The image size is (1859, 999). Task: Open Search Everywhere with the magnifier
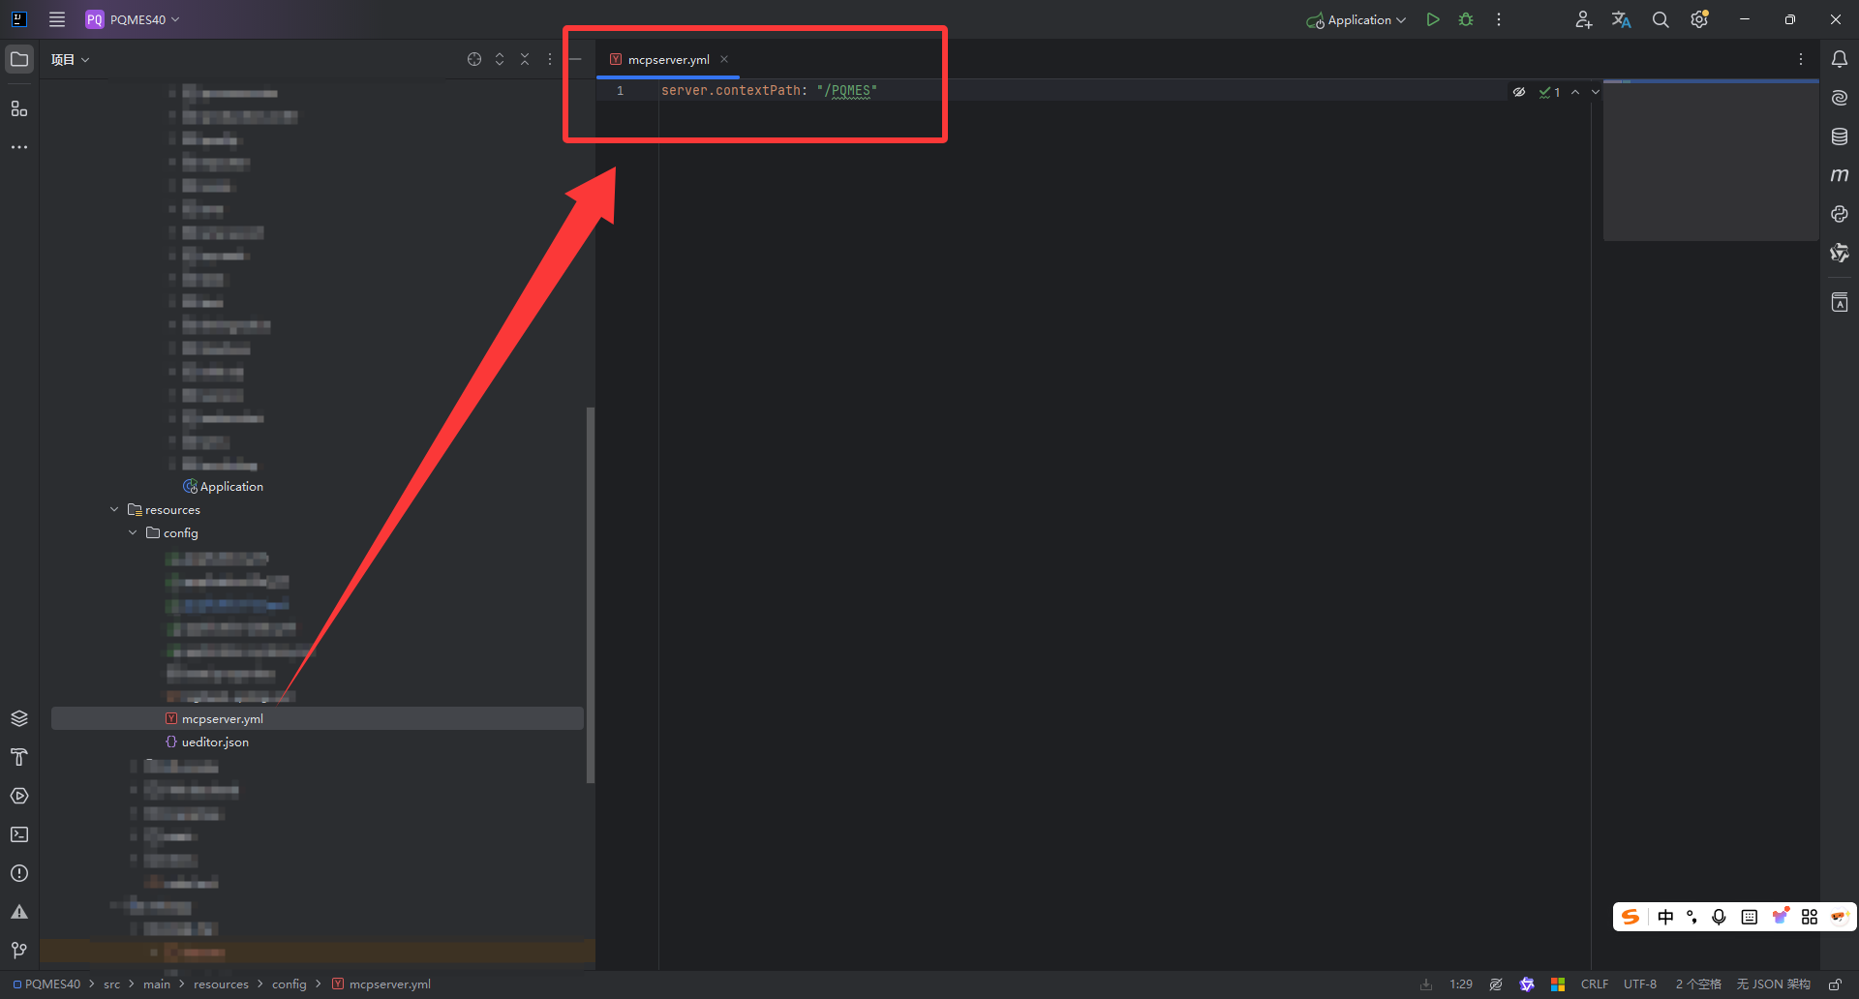[1661, 18]
